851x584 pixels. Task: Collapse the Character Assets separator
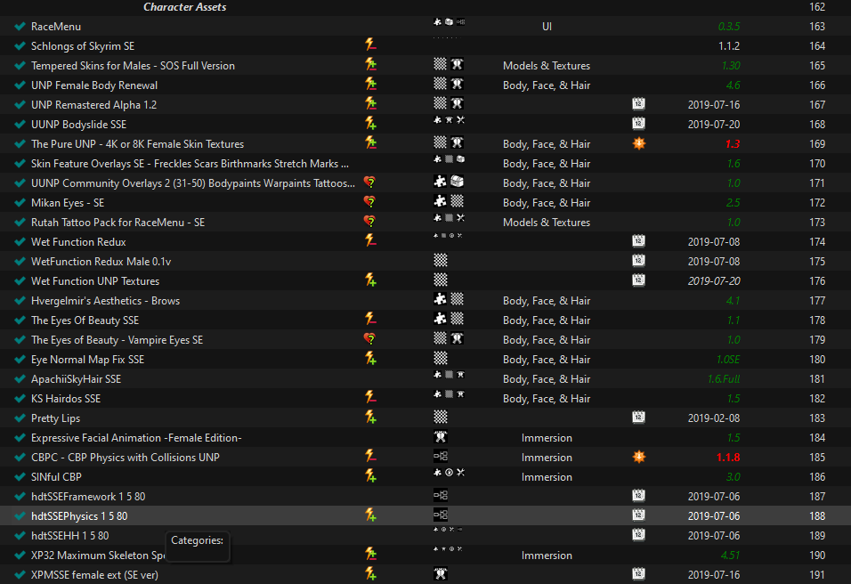[x=184, y=7]
